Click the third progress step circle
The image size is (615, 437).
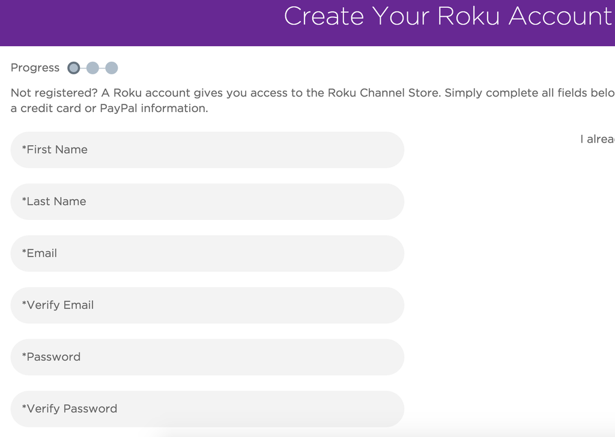click(112, 68)
